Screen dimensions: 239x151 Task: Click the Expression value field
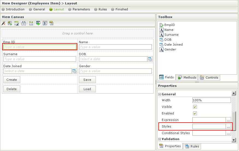tap(209, 120)
